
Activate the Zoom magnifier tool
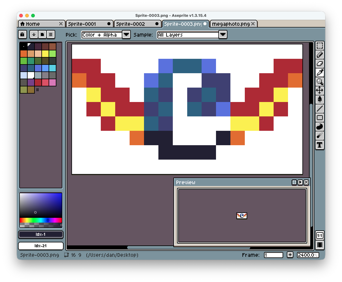pos(320,82)
